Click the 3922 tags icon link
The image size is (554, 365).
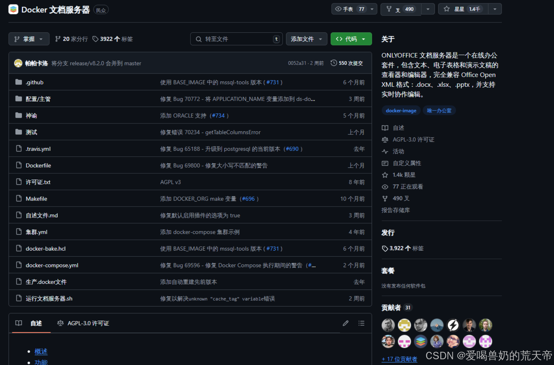coord(95,39)
